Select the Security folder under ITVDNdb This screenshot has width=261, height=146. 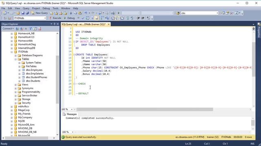click(x=26, y=103)
